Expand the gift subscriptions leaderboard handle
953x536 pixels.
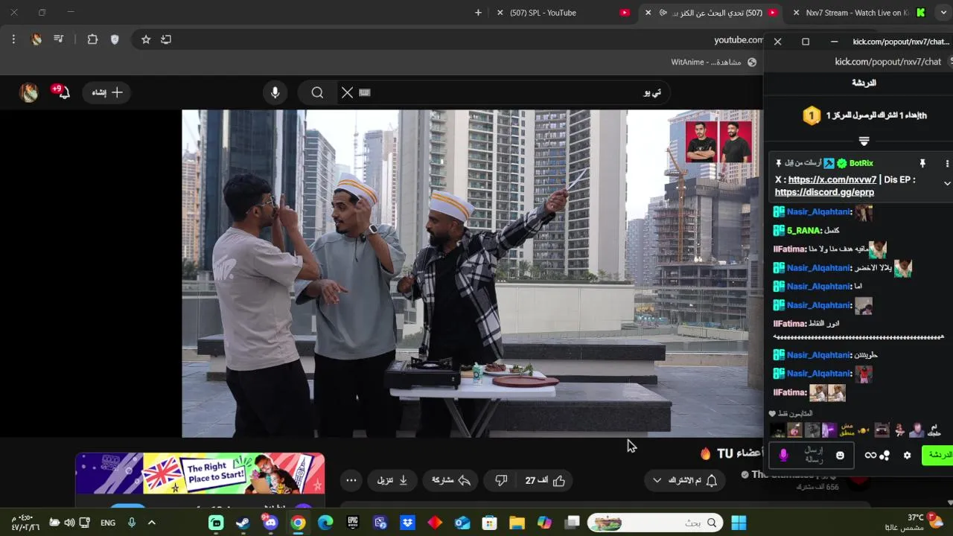point(864,141)
